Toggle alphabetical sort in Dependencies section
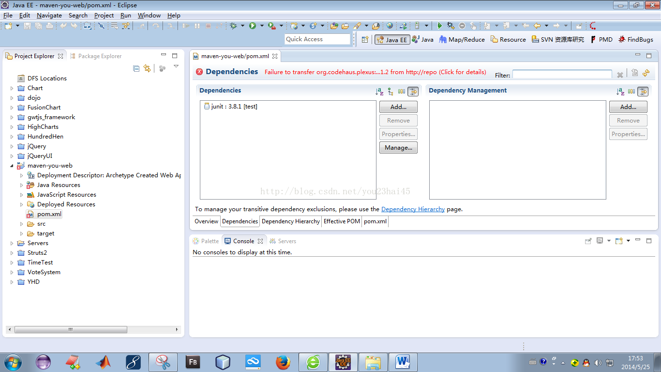Viewport: 661px width, 372px height. [x=379, y=91]
